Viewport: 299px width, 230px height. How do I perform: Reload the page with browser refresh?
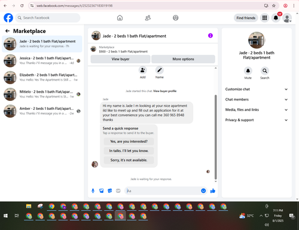click(x=22, y=6)
